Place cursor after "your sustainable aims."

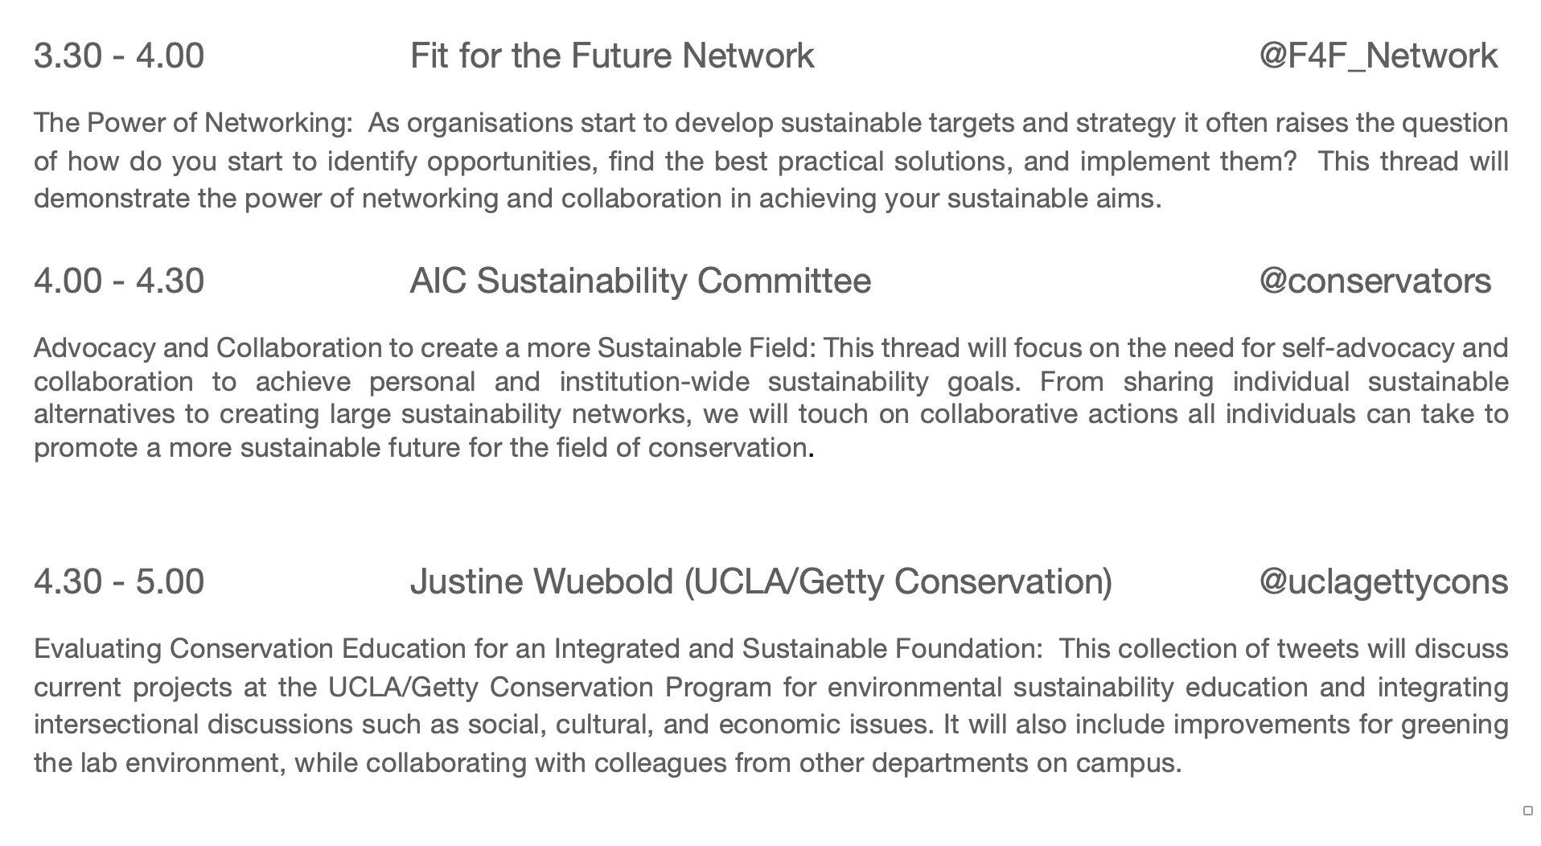(x=1163, y=199)
